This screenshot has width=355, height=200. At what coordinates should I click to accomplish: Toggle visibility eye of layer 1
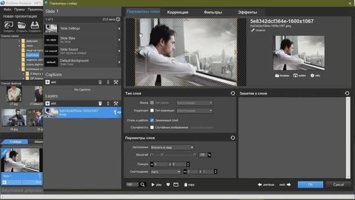tap(119, 112)
